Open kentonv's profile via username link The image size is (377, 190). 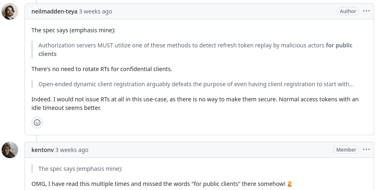pos(42,150)
